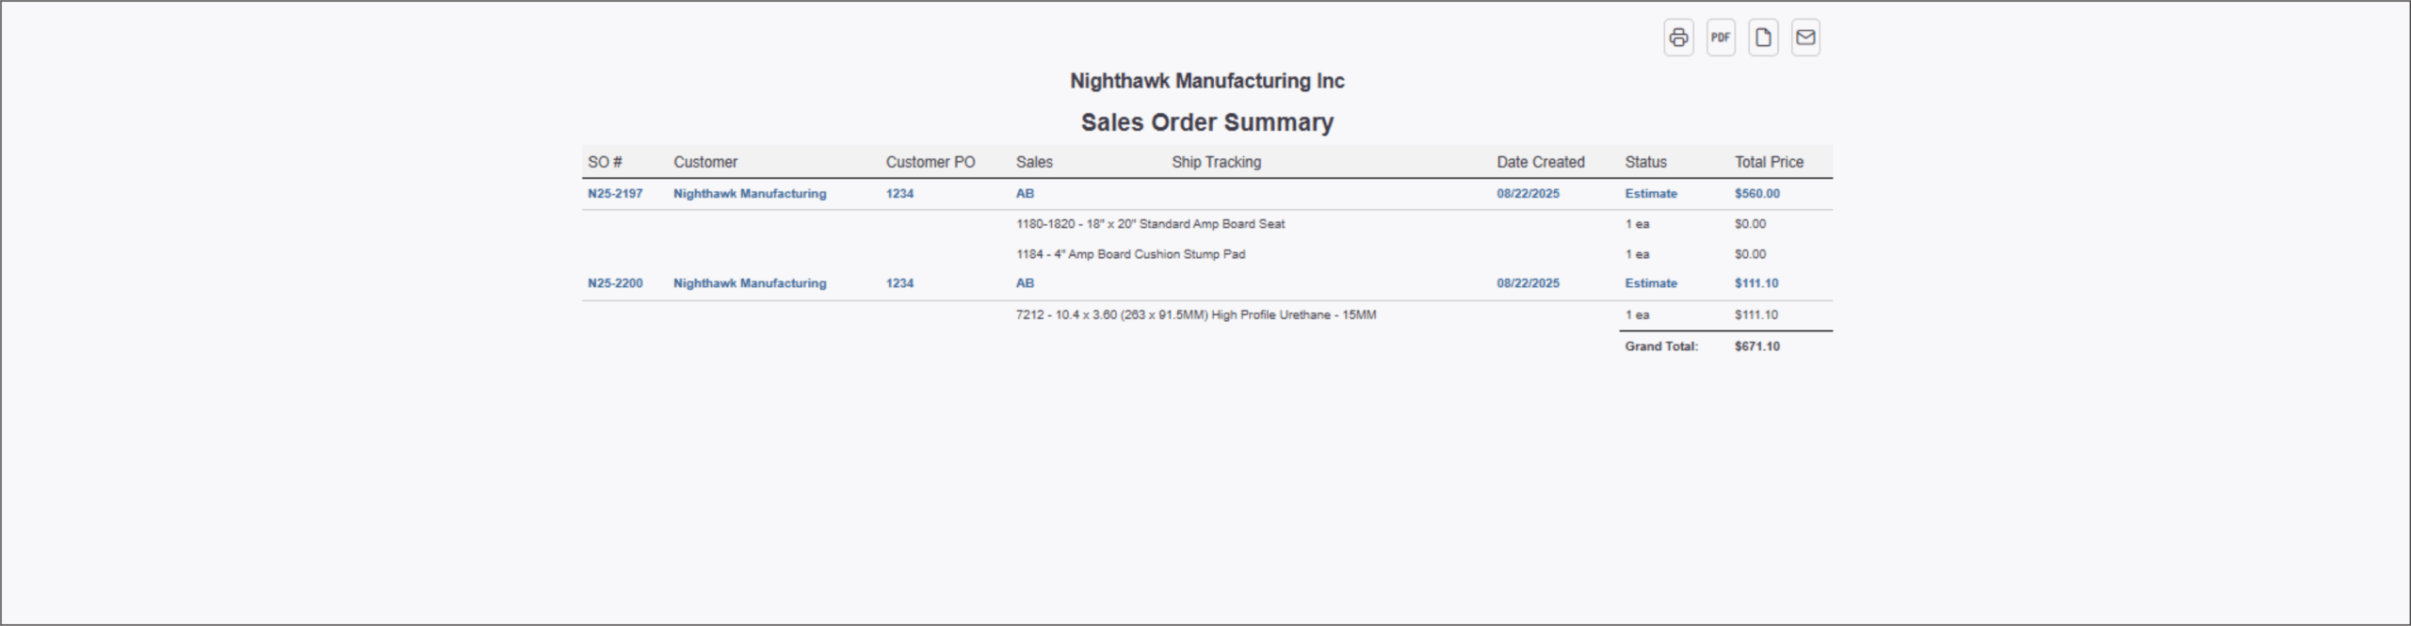Select the Amp Board Cushion Stump Pad item
This screenshot has height=626, width=2411.
click(x=1130, y=254)
